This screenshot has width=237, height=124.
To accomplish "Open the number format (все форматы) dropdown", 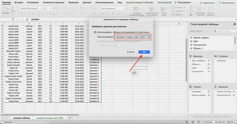I will [x=125, y=8].
